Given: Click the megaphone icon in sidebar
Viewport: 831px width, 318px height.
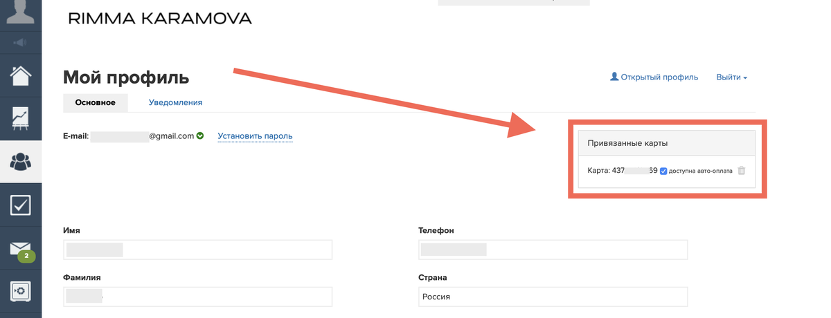Looking at the screenshot, I should pyautogui.click(x=21, y=43).
